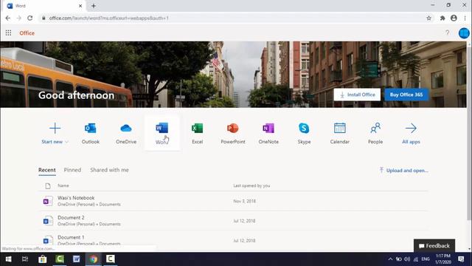The image size is (472, 266).
Task: Open the help question mark icon
Action: pos(448,33)
